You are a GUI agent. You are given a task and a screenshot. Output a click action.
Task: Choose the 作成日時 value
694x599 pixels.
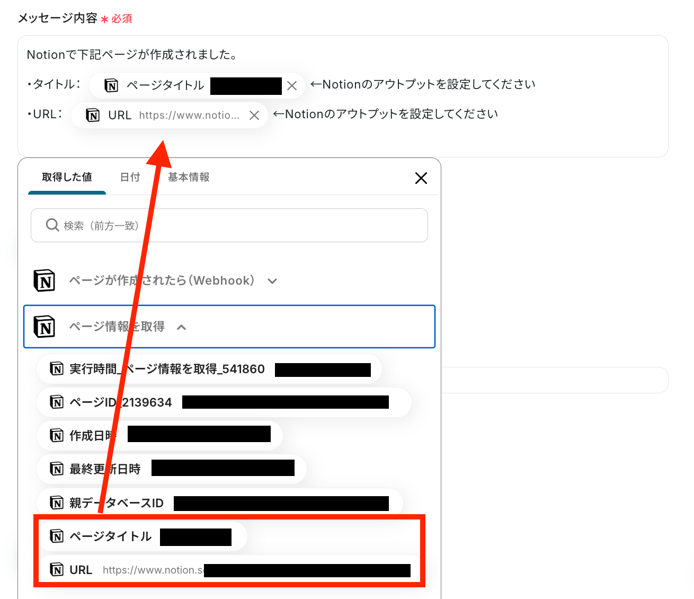coord(159,436)
